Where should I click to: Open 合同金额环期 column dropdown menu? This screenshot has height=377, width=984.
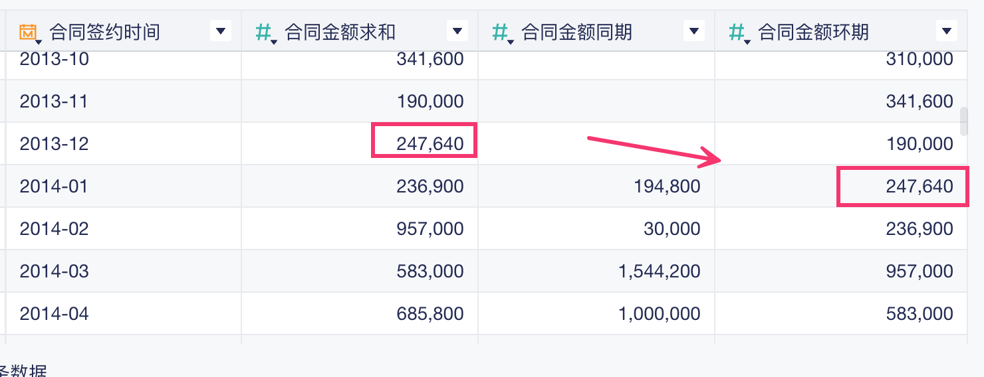(946, 31)
